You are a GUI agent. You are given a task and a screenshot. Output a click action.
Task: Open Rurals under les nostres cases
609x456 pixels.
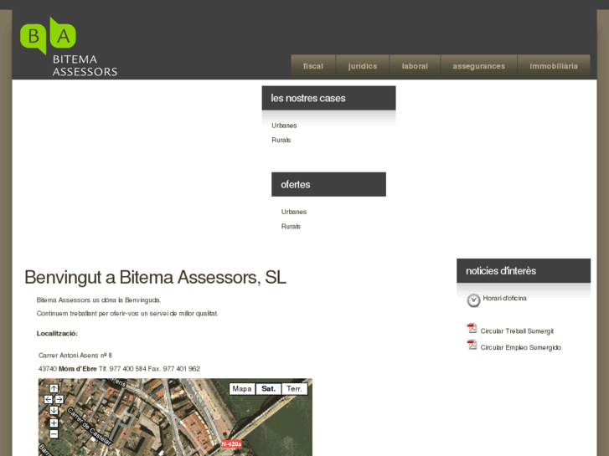click(281, 140)
